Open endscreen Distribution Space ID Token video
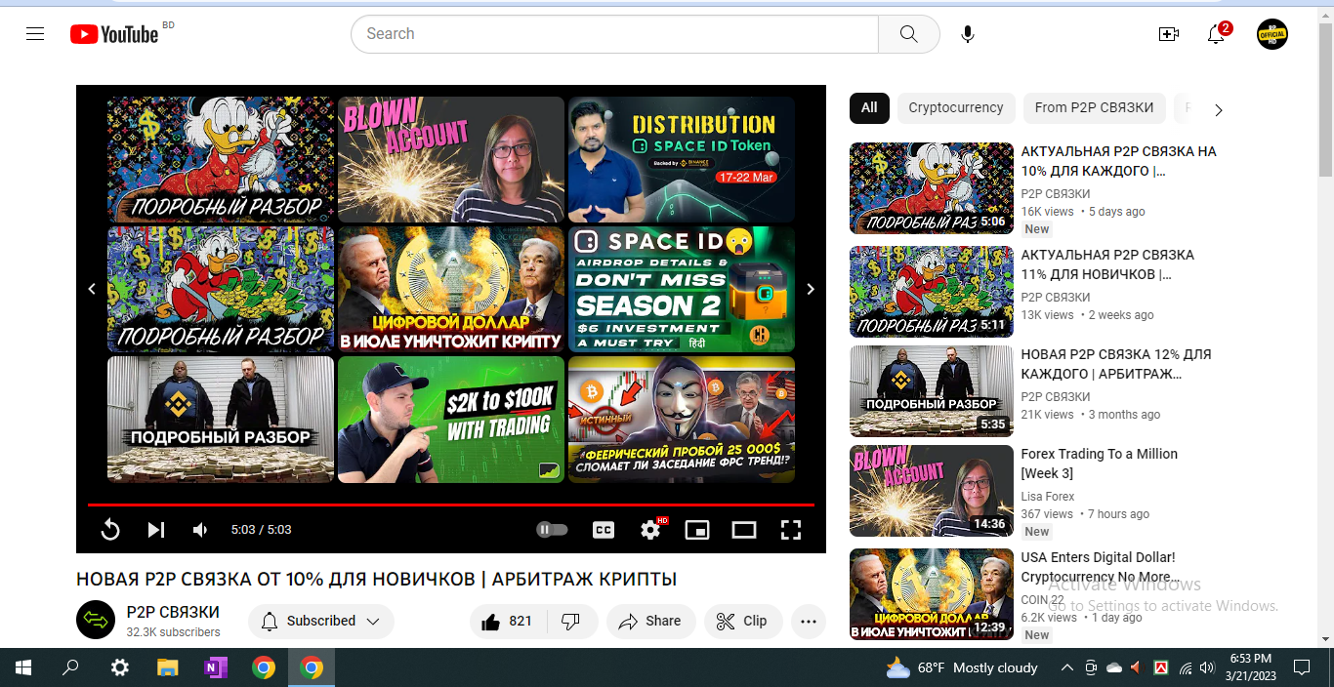Image resolution: width=1334 pixels, height=687 pixels. coord(682,159)
